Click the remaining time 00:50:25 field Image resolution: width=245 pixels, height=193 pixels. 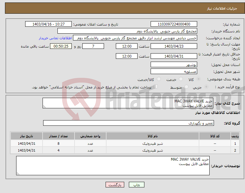tap(61, 46)
